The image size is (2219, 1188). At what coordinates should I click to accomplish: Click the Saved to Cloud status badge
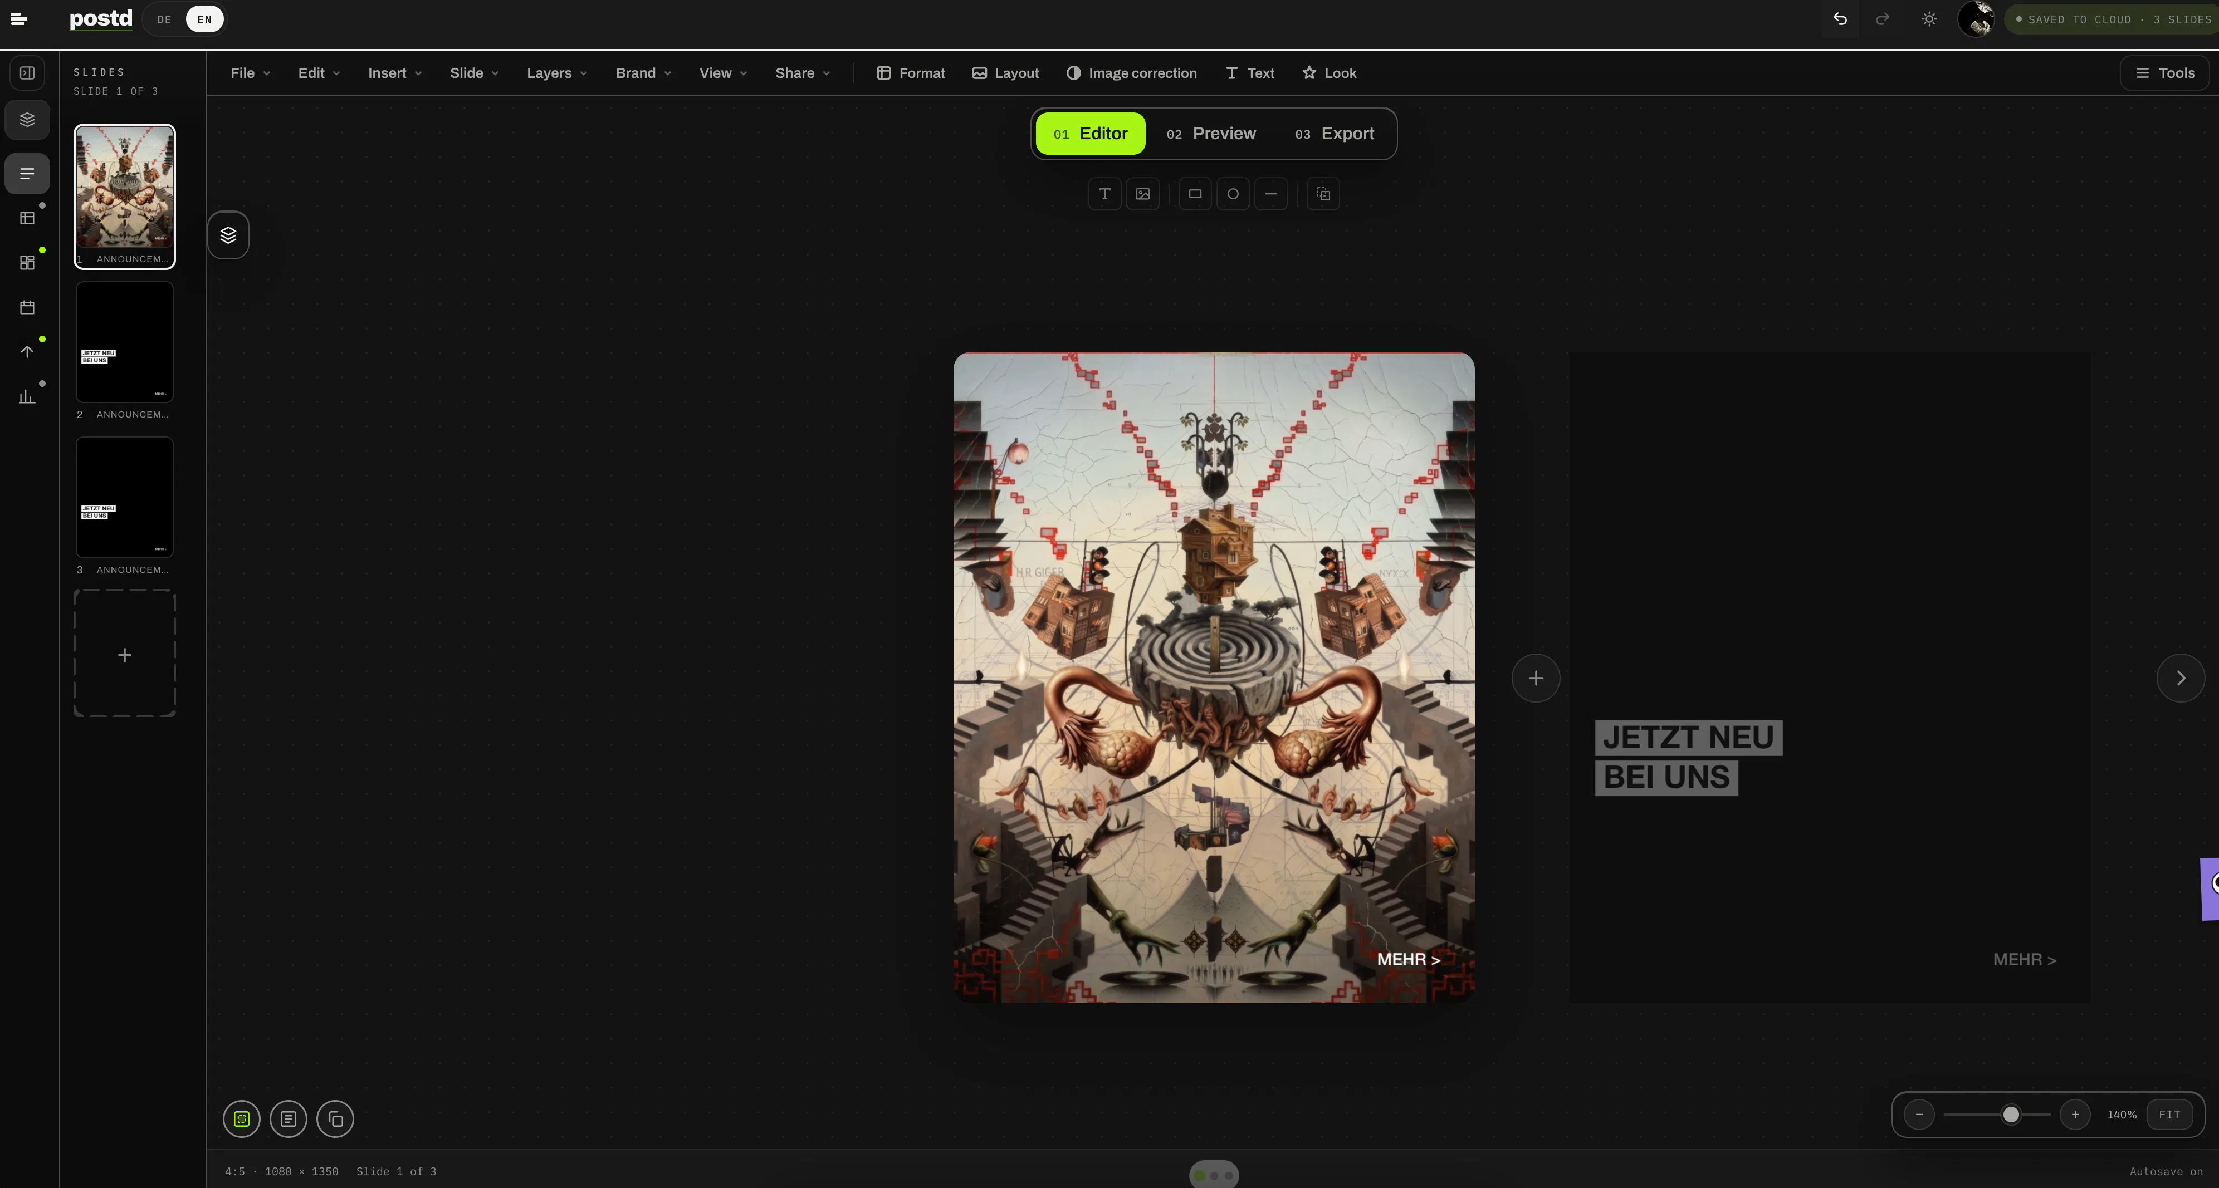pos(2112,19)
